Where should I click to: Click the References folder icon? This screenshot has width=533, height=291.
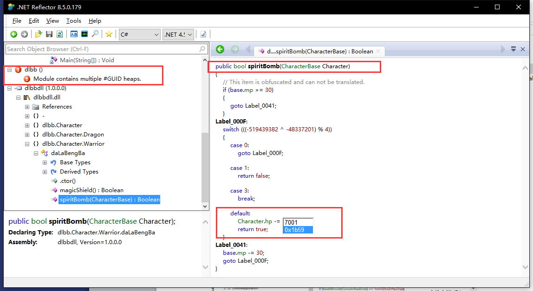35,107
